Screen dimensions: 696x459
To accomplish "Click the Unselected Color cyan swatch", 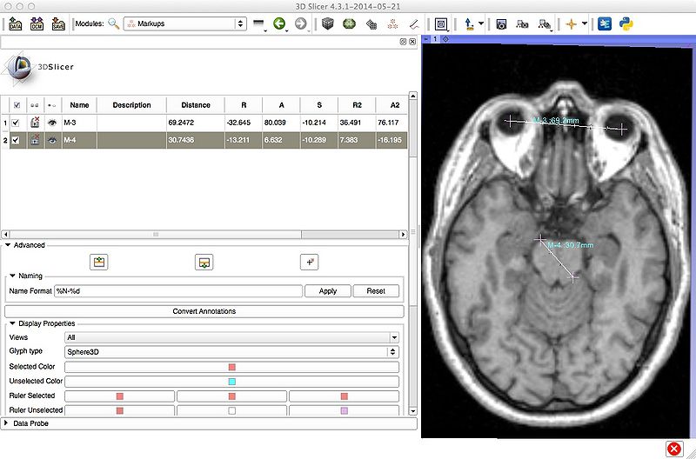I will pyautogui.click(x=231, y=382).
